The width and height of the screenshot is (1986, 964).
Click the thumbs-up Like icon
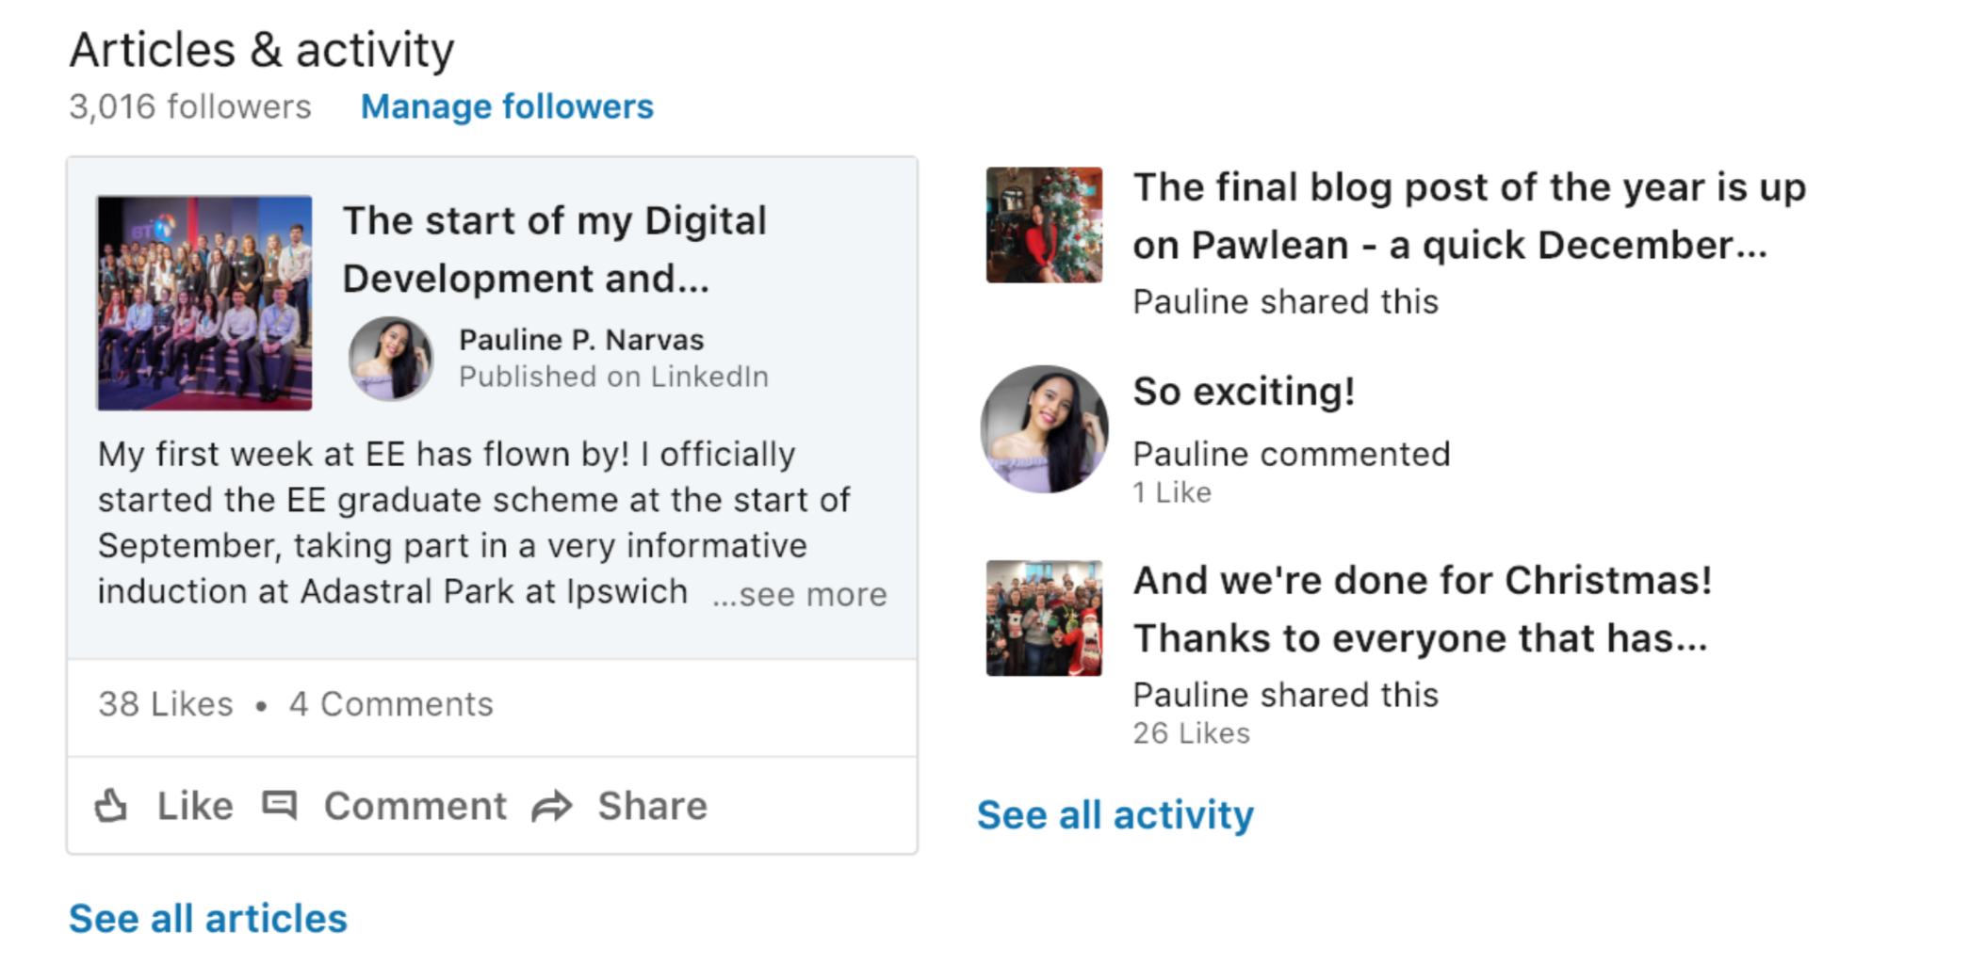click(112, 806)
